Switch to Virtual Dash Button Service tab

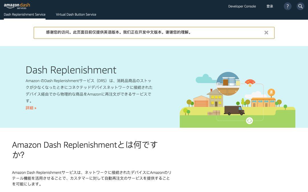[76, 15]
